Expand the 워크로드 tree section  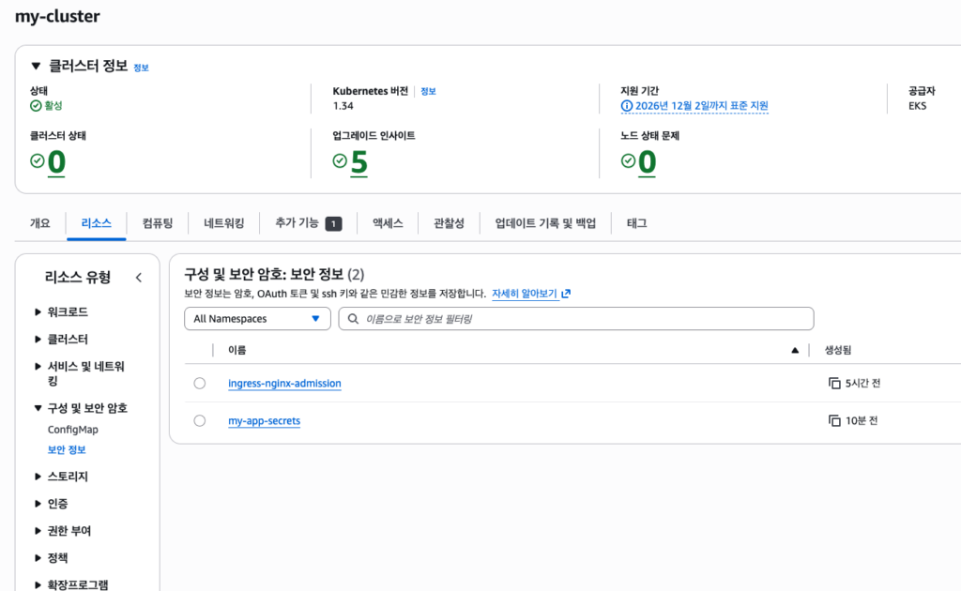[x=38, y=312]
